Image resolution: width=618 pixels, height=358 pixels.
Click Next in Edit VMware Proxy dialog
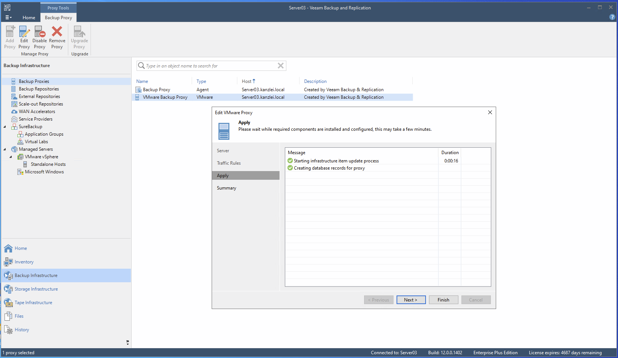pyautogui.click(x=411, y=300)
